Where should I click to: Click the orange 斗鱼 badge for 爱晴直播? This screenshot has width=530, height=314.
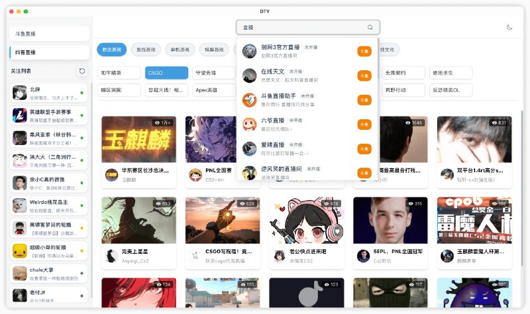pos(364,148)
